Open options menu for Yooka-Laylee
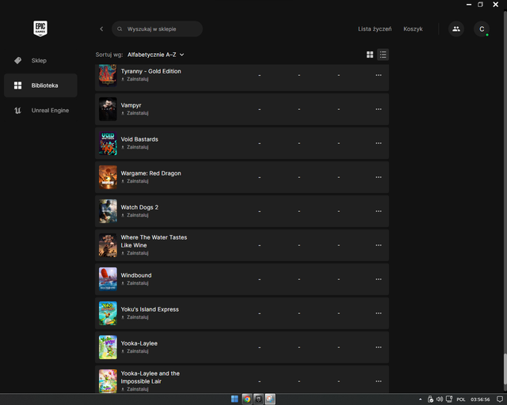This screenshot has width=507, height=405. point(379,347)
